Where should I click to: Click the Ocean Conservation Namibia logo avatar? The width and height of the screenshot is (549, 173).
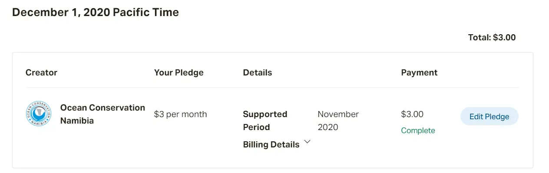point(39,114)
